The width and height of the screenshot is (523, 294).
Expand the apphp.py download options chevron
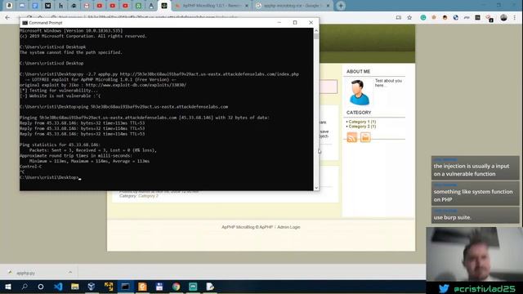tap(70, 273)
